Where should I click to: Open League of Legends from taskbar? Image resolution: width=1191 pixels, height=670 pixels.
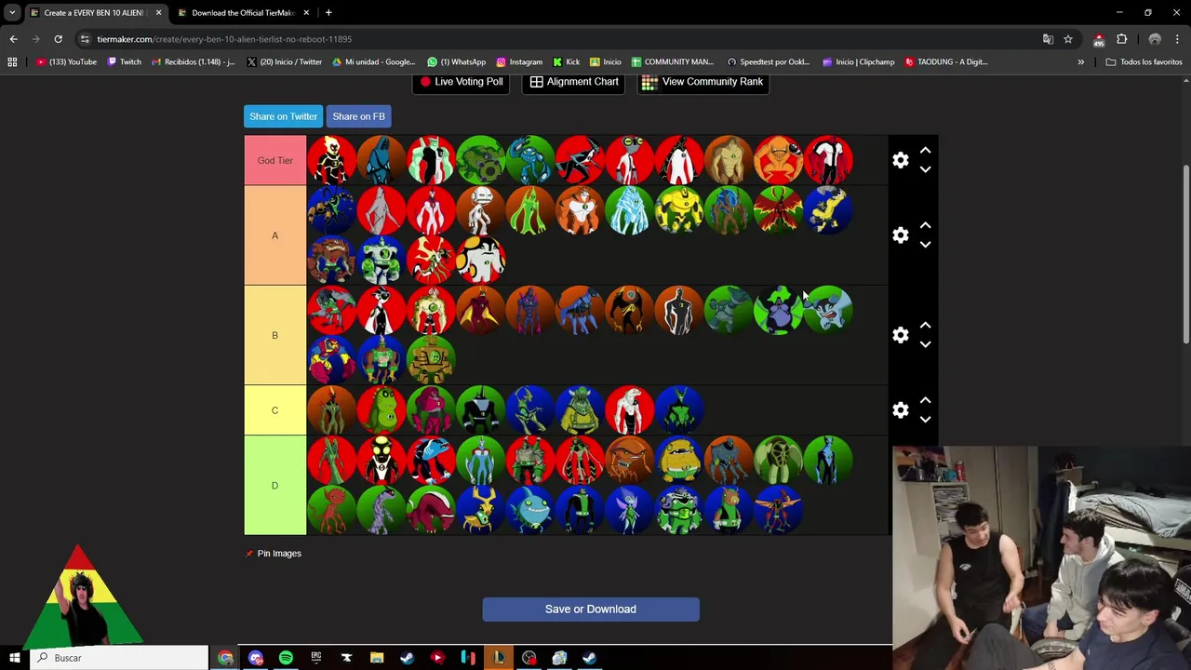tap(499, 658)
